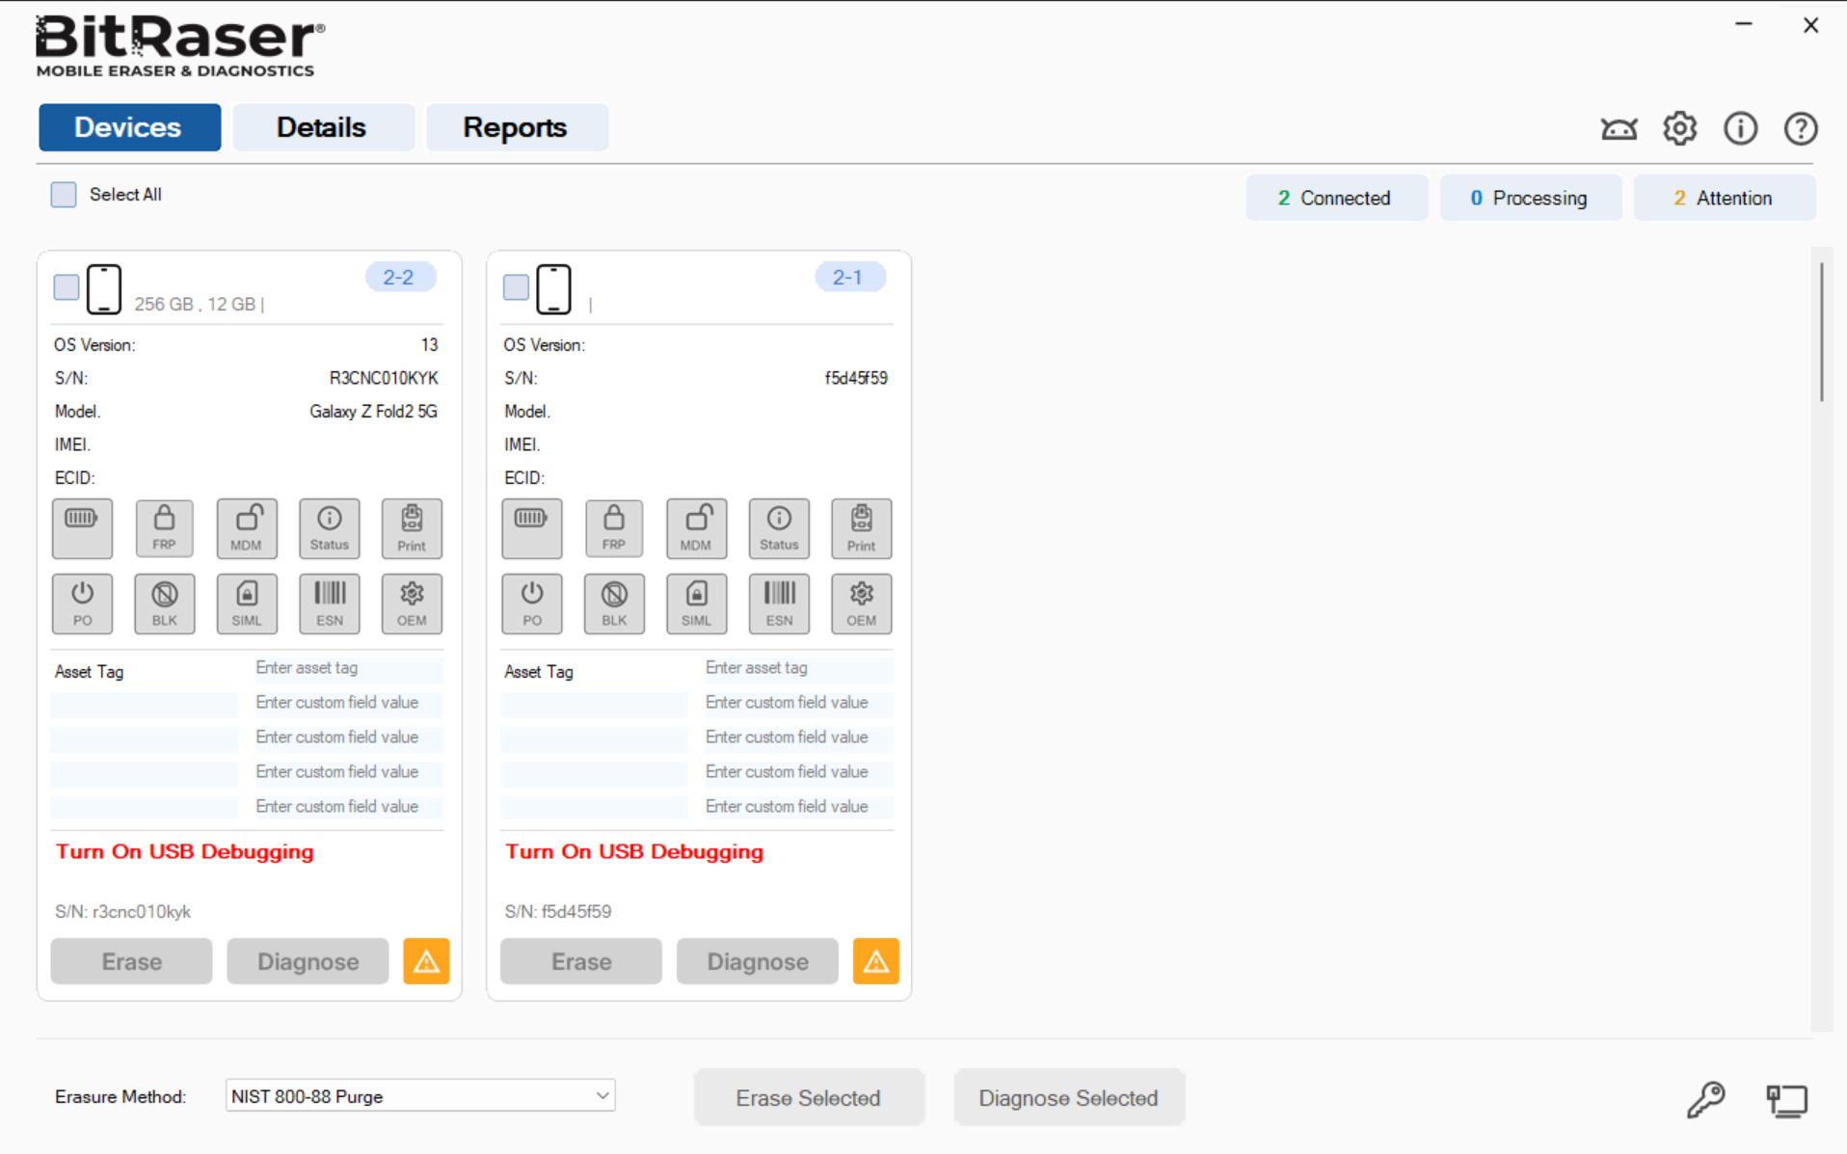Screen dimensions: 1847x1154
Task: Toggle the Select All checkbox
Action: (x=64, y=195)
